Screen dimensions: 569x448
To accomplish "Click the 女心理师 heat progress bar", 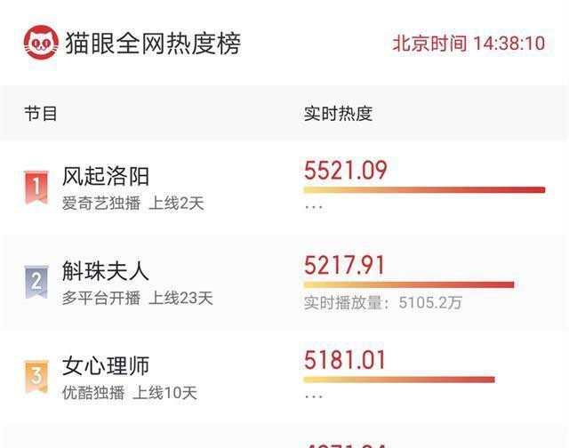I will click(399, 380).
